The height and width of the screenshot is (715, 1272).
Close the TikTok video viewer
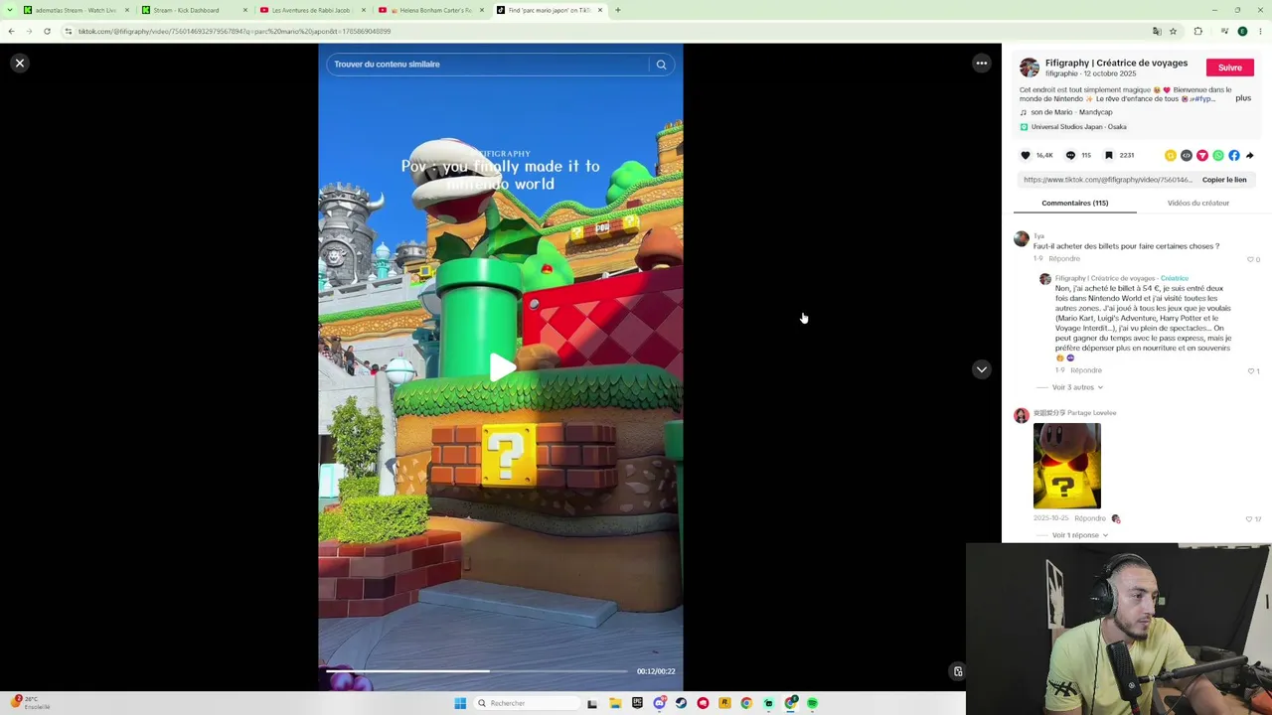19,63
